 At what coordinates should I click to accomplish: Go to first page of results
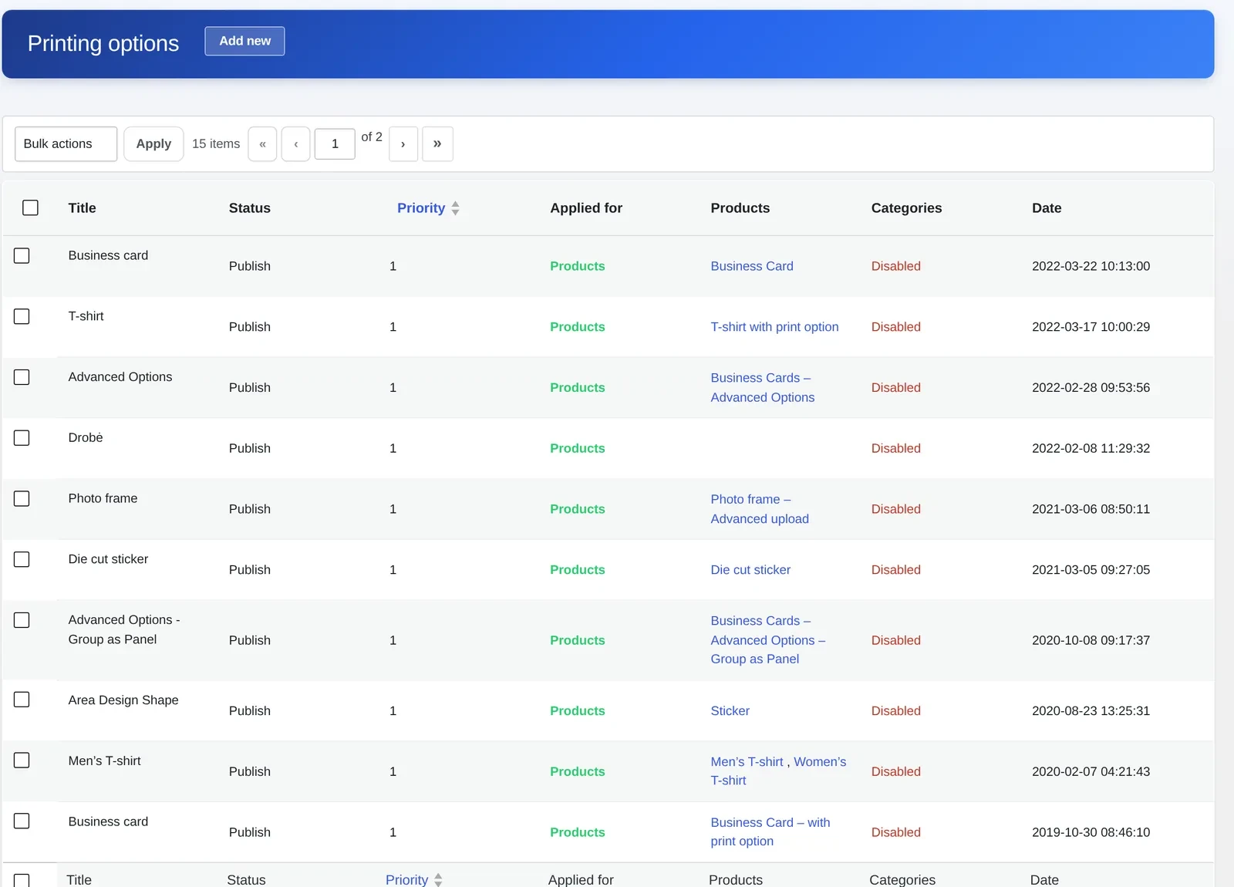(x=262, y=144)
